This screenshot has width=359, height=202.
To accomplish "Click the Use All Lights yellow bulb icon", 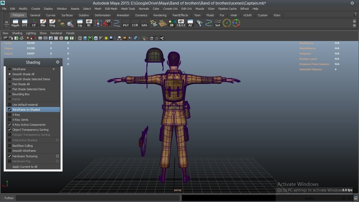I will pos(106,38).
